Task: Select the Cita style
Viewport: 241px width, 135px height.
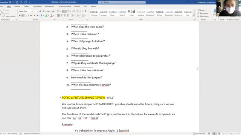Action: pos(188,13)
